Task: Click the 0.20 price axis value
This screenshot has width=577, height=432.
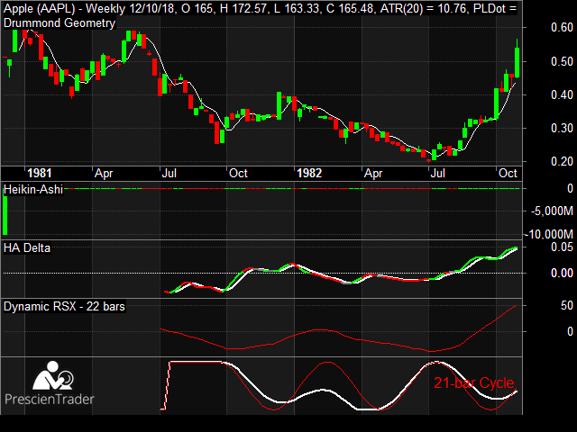Action: click(x=562, y=161)
